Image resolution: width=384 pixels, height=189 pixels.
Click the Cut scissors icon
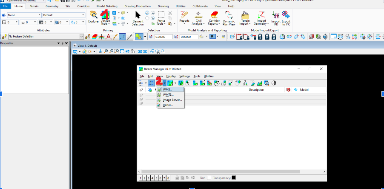coord(170,13)
